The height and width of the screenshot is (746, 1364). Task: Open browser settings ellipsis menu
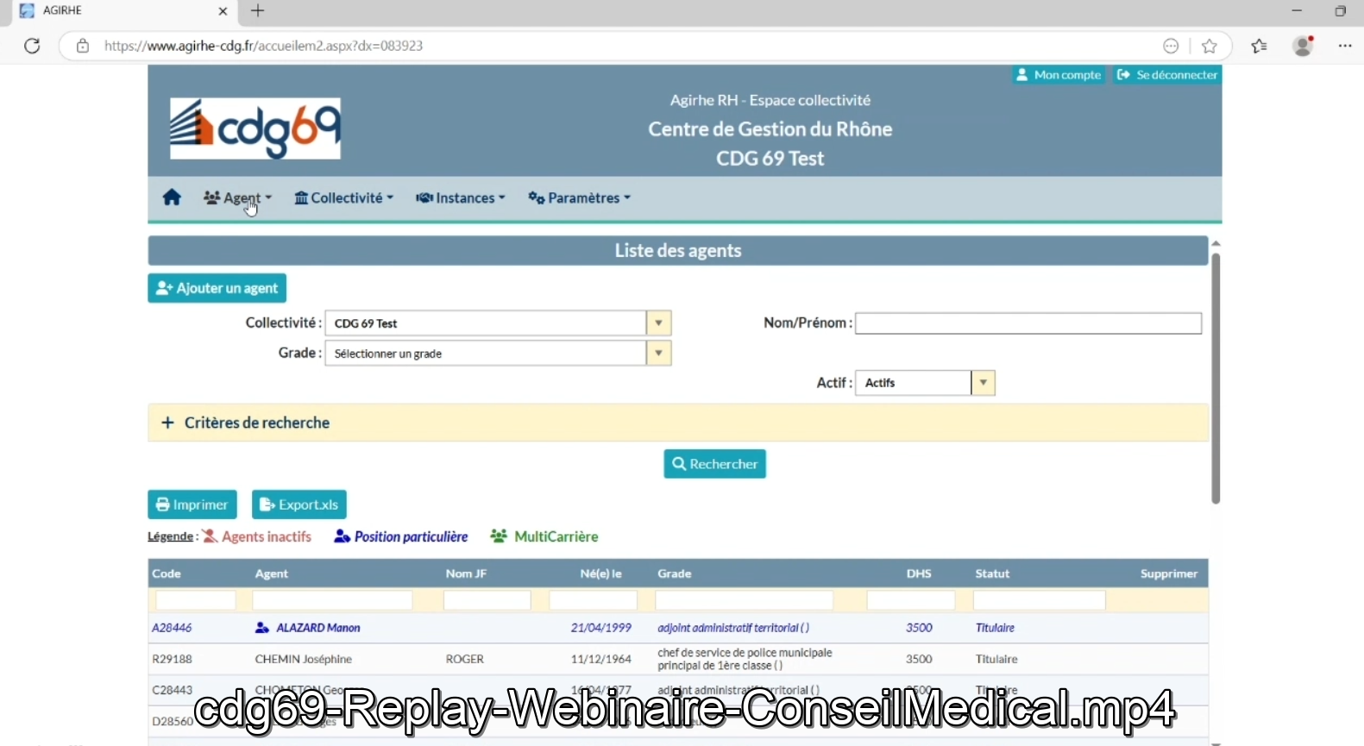pos(1345,46)
